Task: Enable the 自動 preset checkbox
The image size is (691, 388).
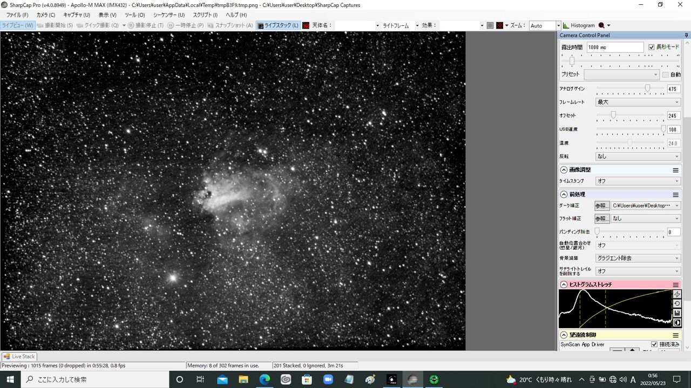Action: (x=665, y=74)
